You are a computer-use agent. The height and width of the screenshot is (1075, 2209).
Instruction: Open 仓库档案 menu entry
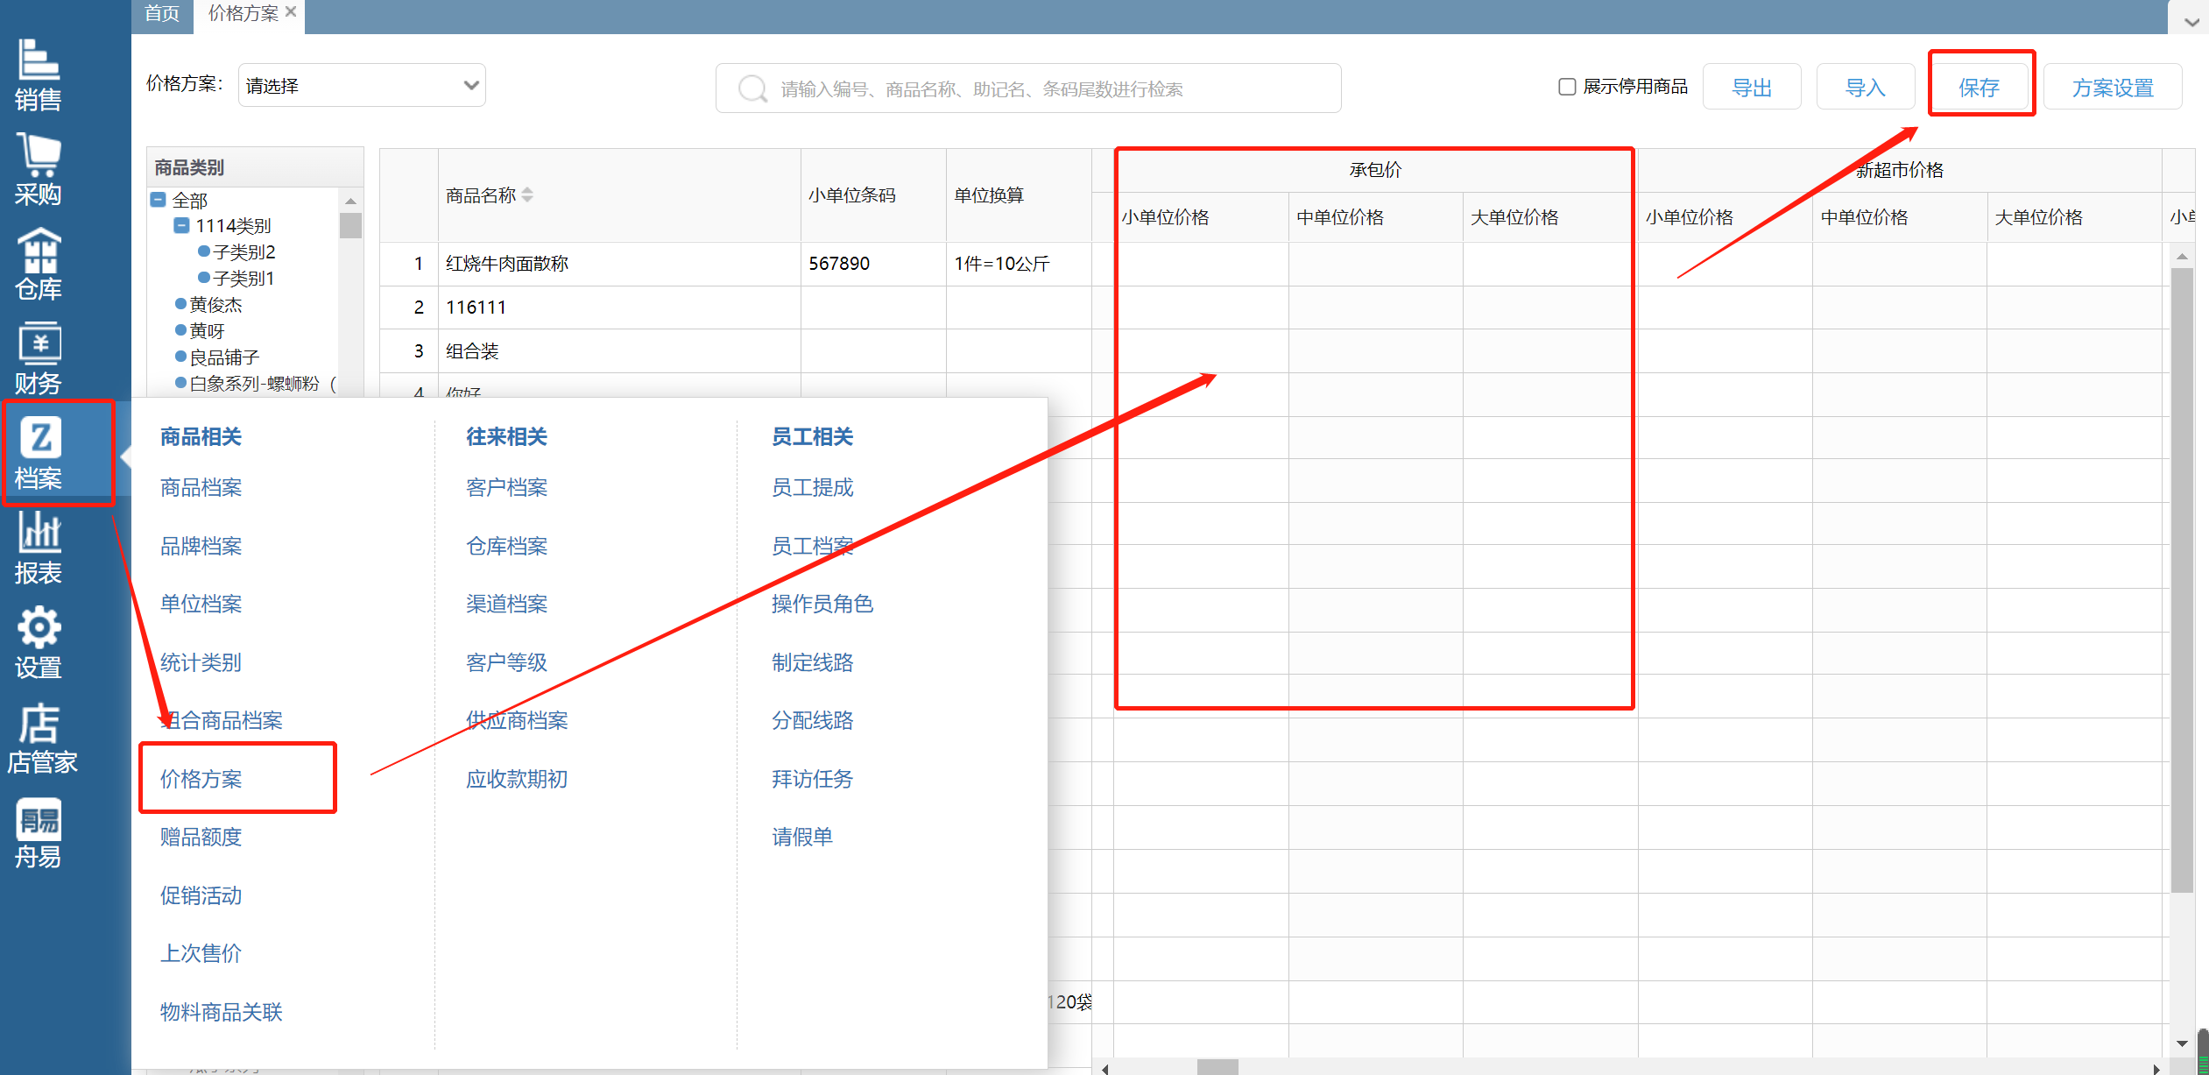[506, 546]
